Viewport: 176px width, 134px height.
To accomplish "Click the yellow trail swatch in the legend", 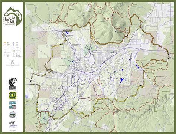I will (x=5, y=42).
